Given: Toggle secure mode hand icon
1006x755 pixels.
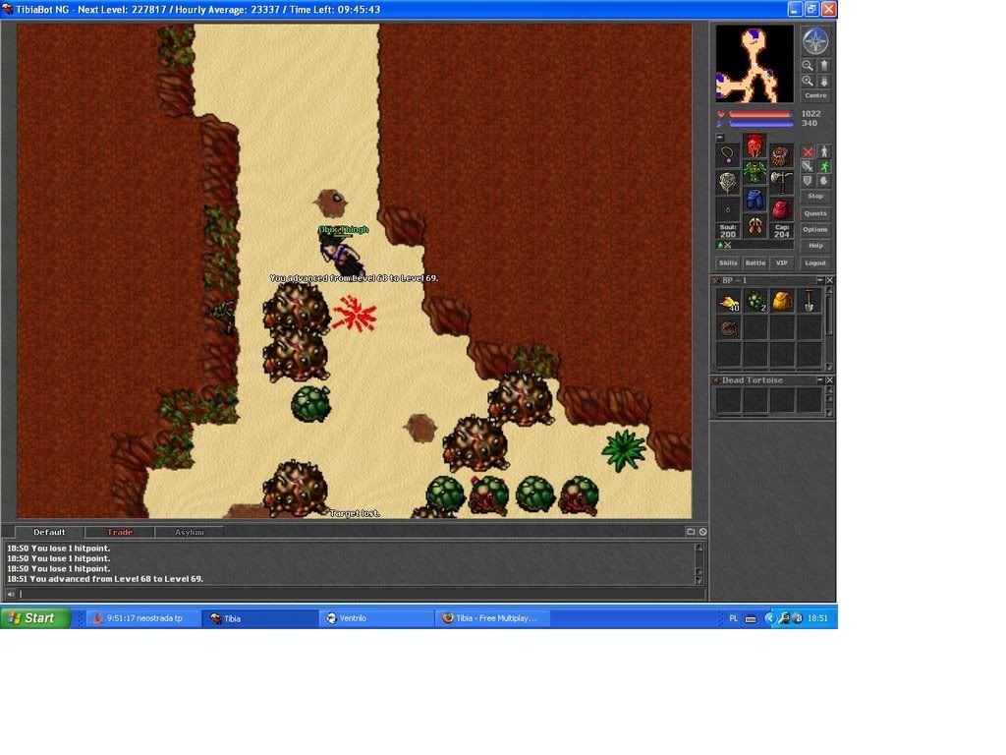Looking at the screenshot, I should (824, 181).
